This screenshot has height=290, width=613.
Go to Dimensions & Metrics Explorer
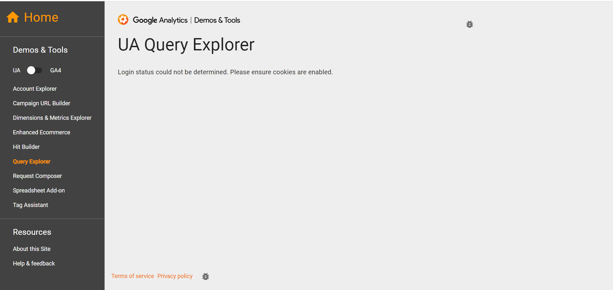pos(52,118)
